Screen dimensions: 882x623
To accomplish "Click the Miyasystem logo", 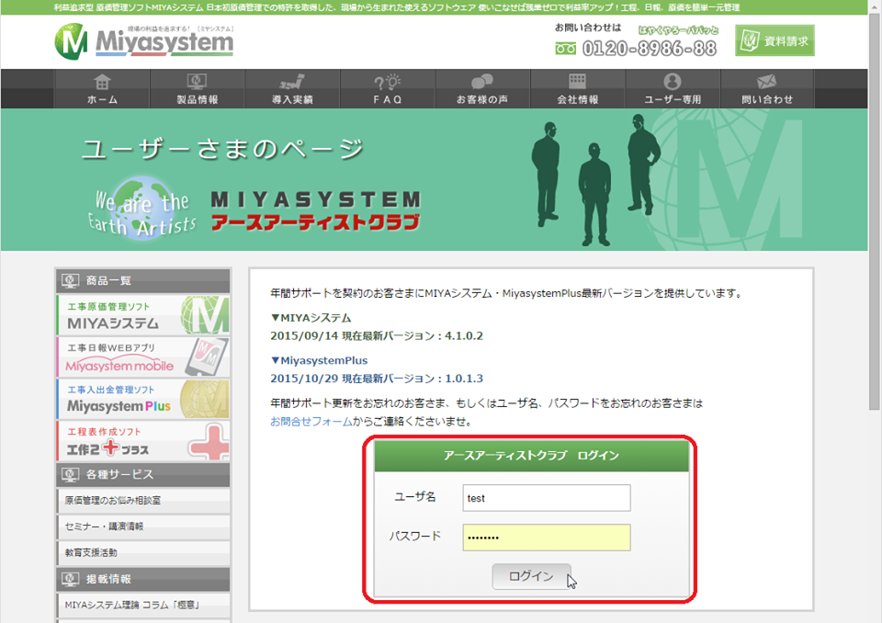I will point(144,41).
